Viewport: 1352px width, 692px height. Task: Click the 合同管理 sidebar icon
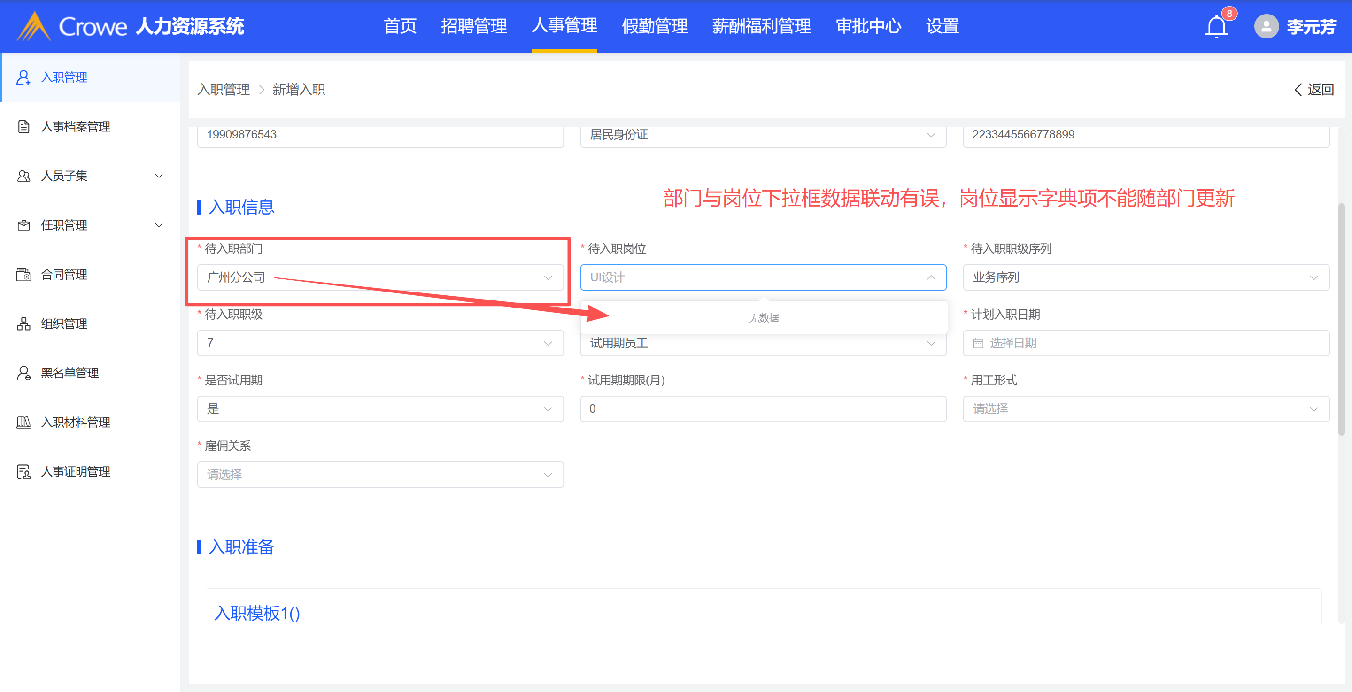pos(23,274)
